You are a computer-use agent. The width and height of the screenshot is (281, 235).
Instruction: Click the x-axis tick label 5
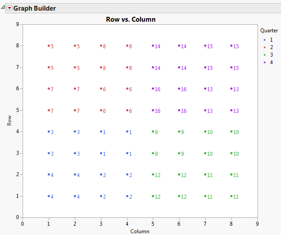153,223
